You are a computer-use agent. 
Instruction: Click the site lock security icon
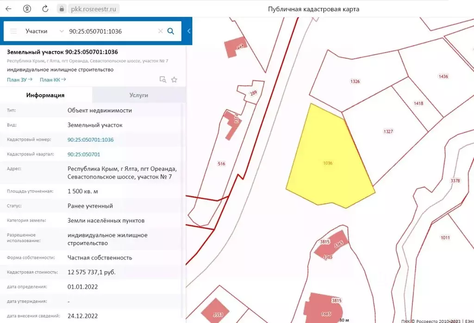pyautogui.click(x=61, y=9)
